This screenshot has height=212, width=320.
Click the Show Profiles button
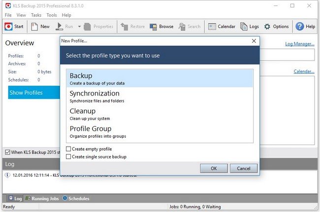tap(34, 92)
